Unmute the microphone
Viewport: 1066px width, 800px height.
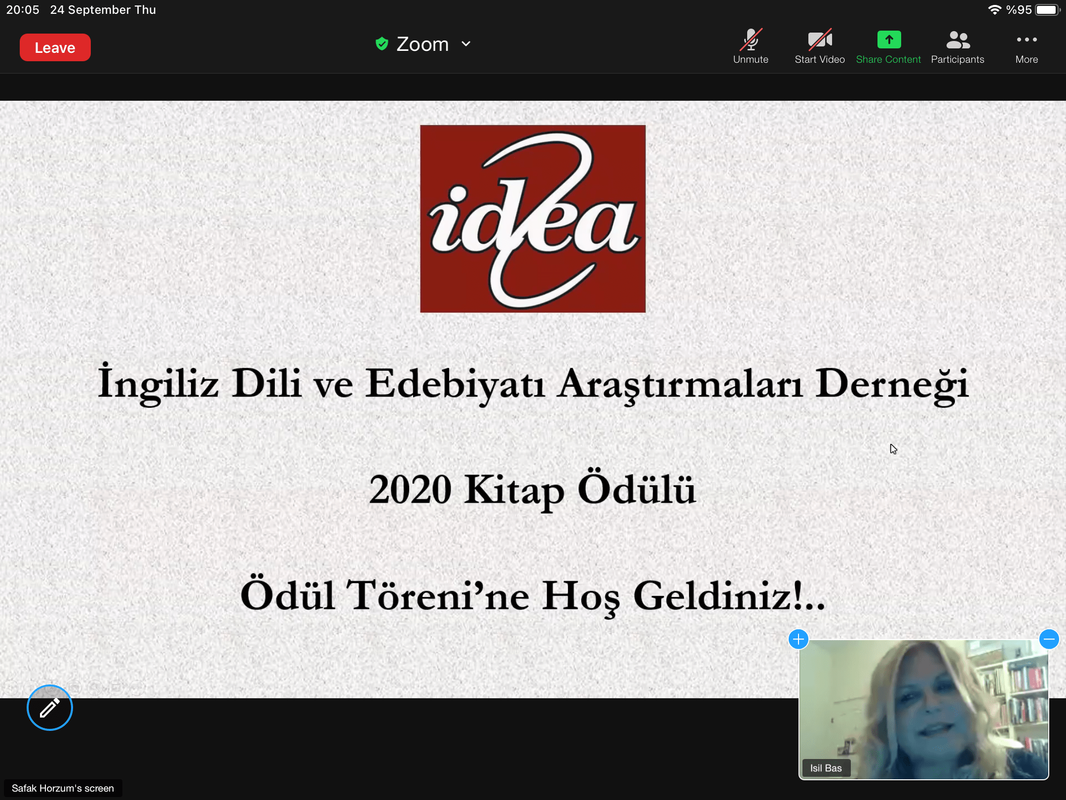click(x=751, y=47)
